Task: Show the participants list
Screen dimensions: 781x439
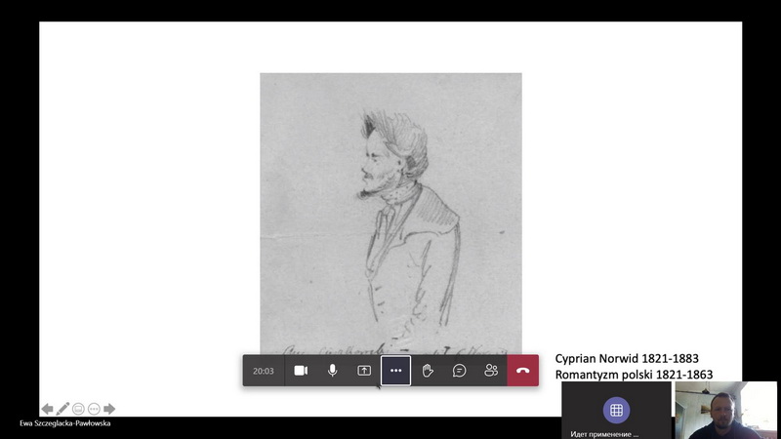Action: pyautogui.click(x=491, y=371)
